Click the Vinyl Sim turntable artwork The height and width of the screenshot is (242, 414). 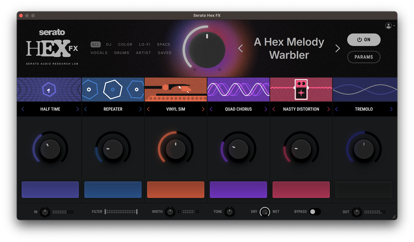click(176, 90)
